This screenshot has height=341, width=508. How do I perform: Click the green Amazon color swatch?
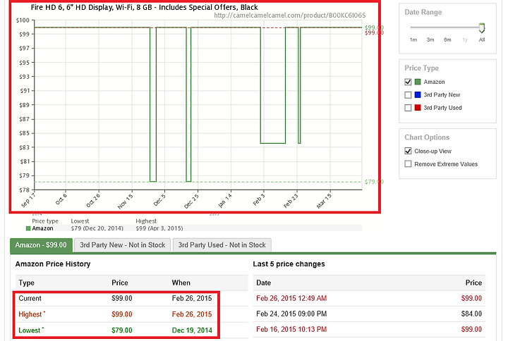point(418,82)
